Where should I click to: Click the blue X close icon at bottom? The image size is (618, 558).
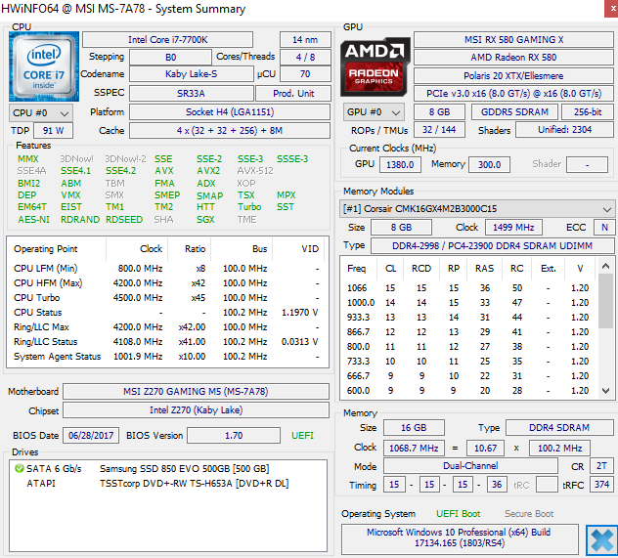pyautogui.click(x=601, y=540)
